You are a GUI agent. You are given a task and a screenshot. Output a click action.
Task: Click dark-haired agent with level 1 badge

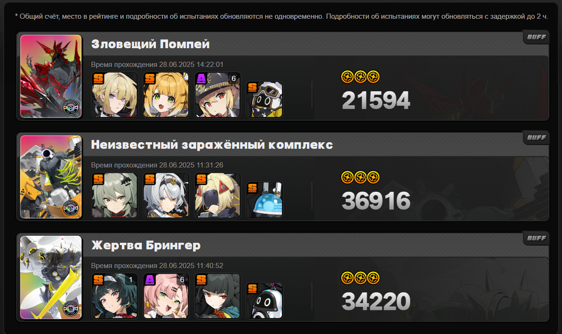[115, 296]
